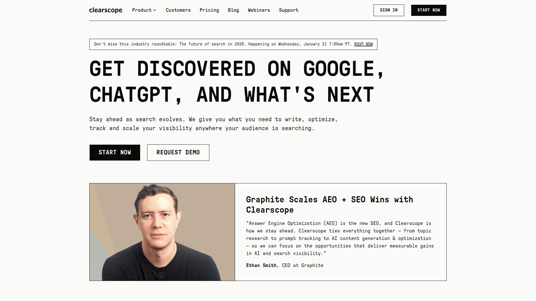Click the Request Demo button

pyautogui.click(x=178, y=152)
